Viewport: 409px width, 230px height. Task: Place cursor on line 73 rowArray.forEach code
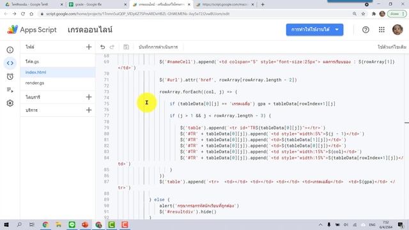[x=198, y=92]
